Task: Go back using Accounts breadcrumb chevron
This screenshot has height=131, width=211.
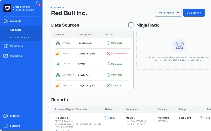Action: click(52, 8)
